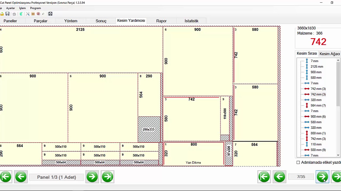
Task: Switch to the Kesim Ağacı tab
Action: [330, 54]
